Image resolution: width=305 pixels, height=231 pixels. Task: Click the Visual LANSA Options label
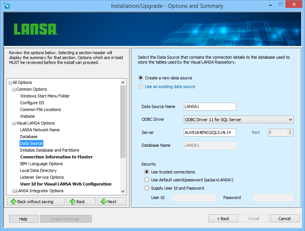pos(36,123)
